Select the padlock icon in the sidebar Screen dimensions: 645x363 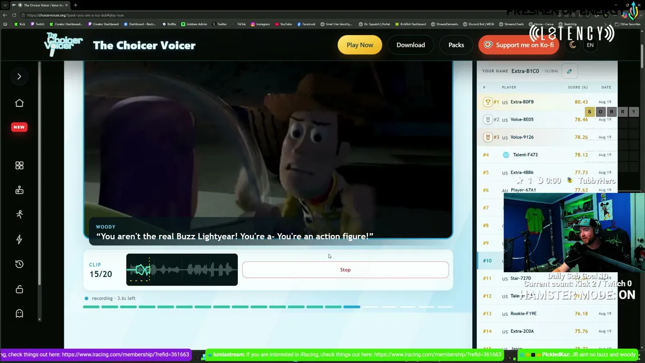[x=19, y=289]
